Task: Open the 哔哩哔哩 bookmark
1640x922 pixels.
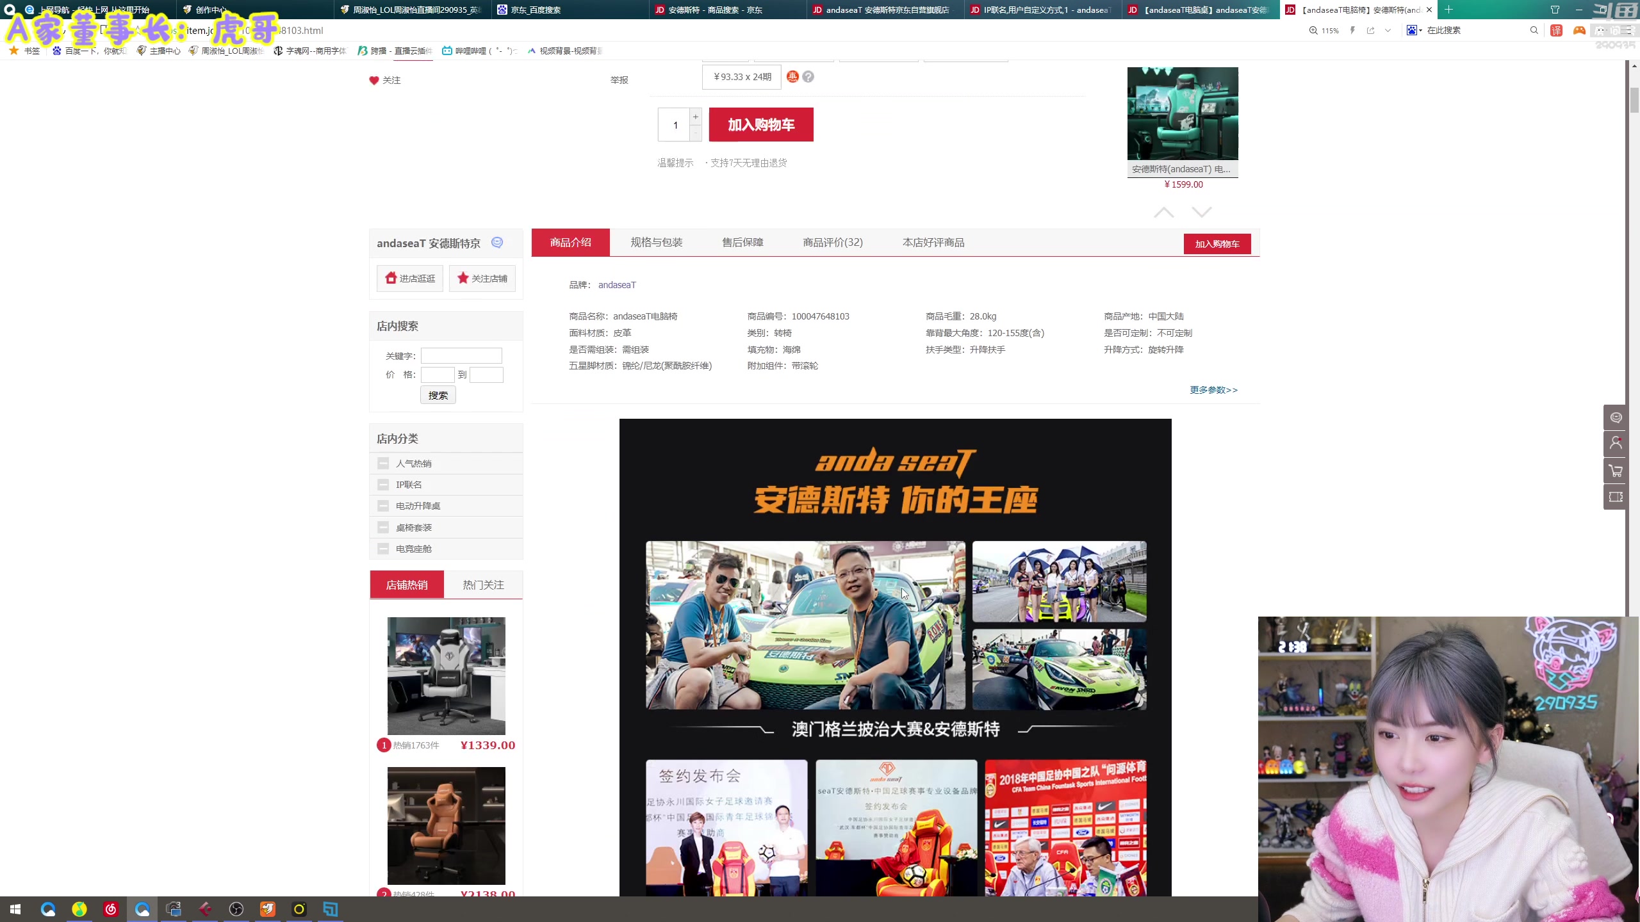Action: (x=479, y=51)
